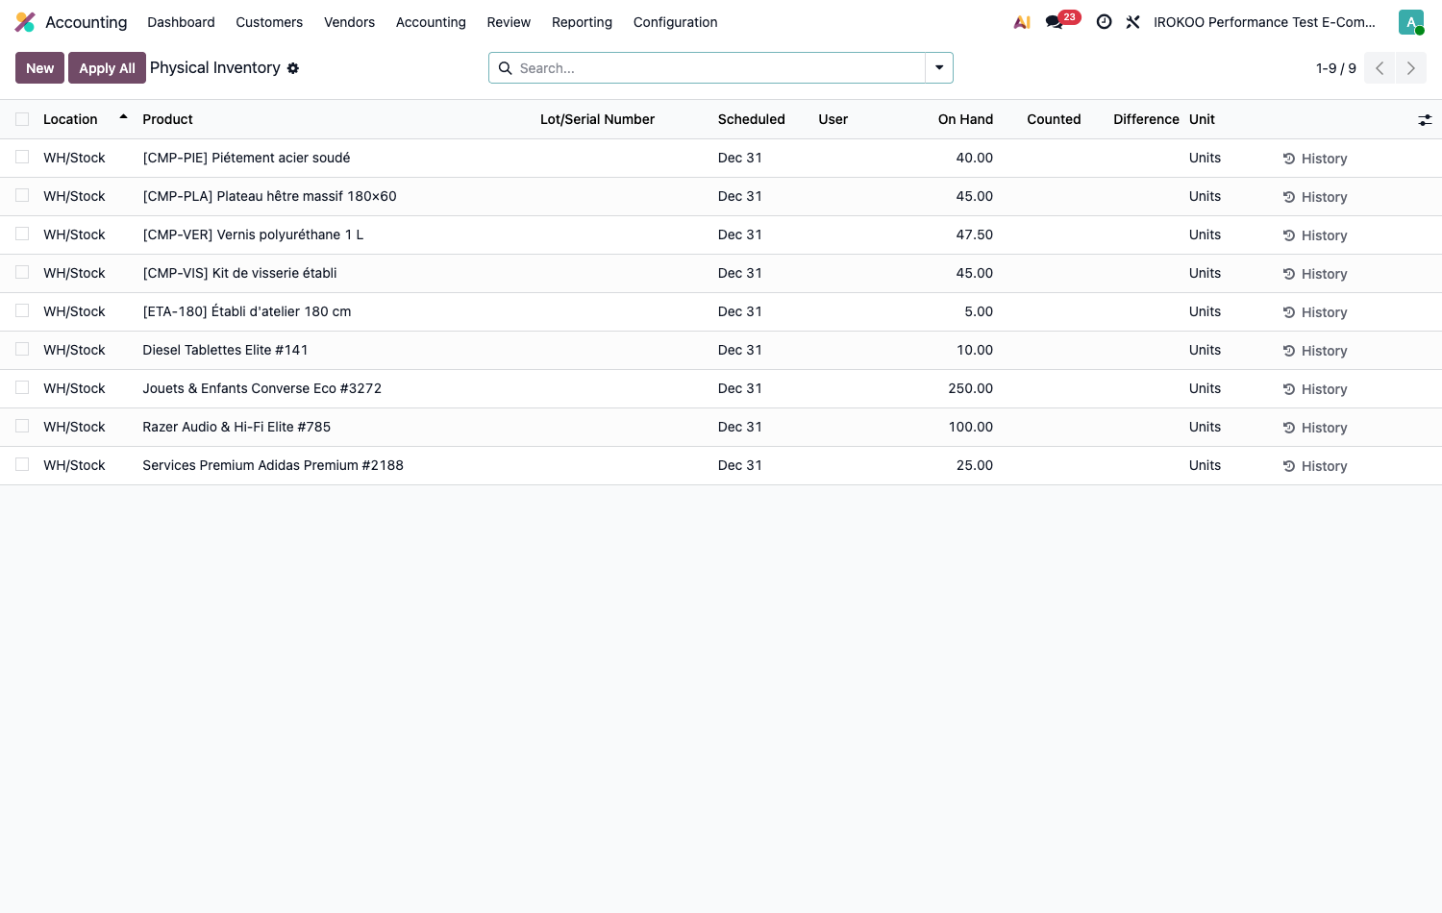Select the Jouets & Enfants Converse checkbox
This screenshot has height=913, width=1442.
point(22,387)
